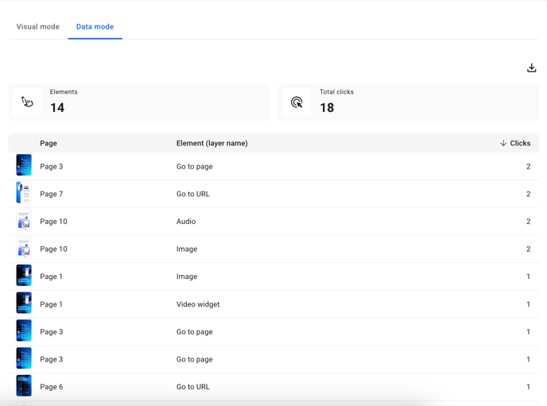Switch to Visual mode tab
This screenshot has height=406, width=547.
pyautogui.click(x=38, y=27)
